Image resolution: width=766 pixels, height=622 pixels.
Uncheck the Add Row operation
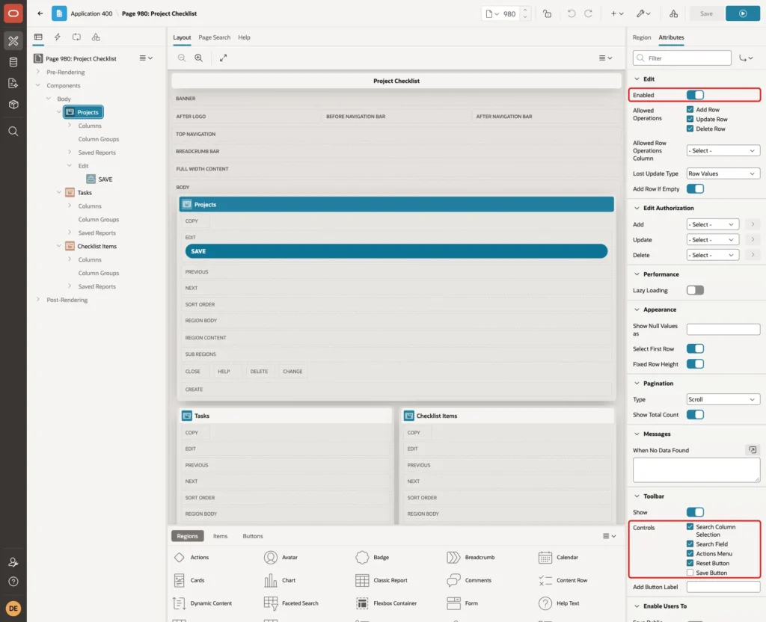tap(690, 109)
